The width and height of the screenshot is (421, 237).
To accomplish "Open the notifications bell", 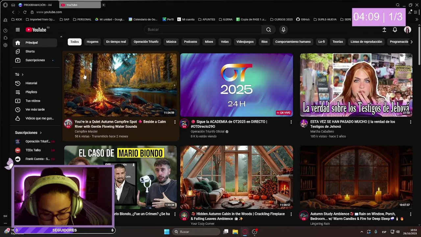I will 395,30.
